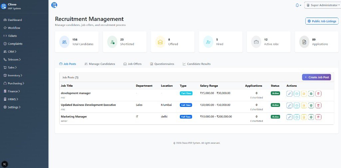The image size is (341, 168).
Task: Click the 'Job Posts (3)' heading
Action: coord(70,77)
